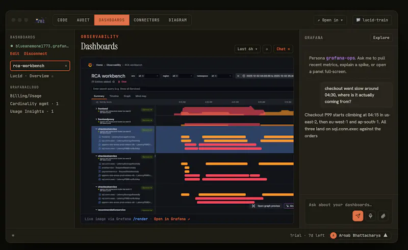Click the clock icon on the time range picker
408x250 pixels.
click(244, 76)
